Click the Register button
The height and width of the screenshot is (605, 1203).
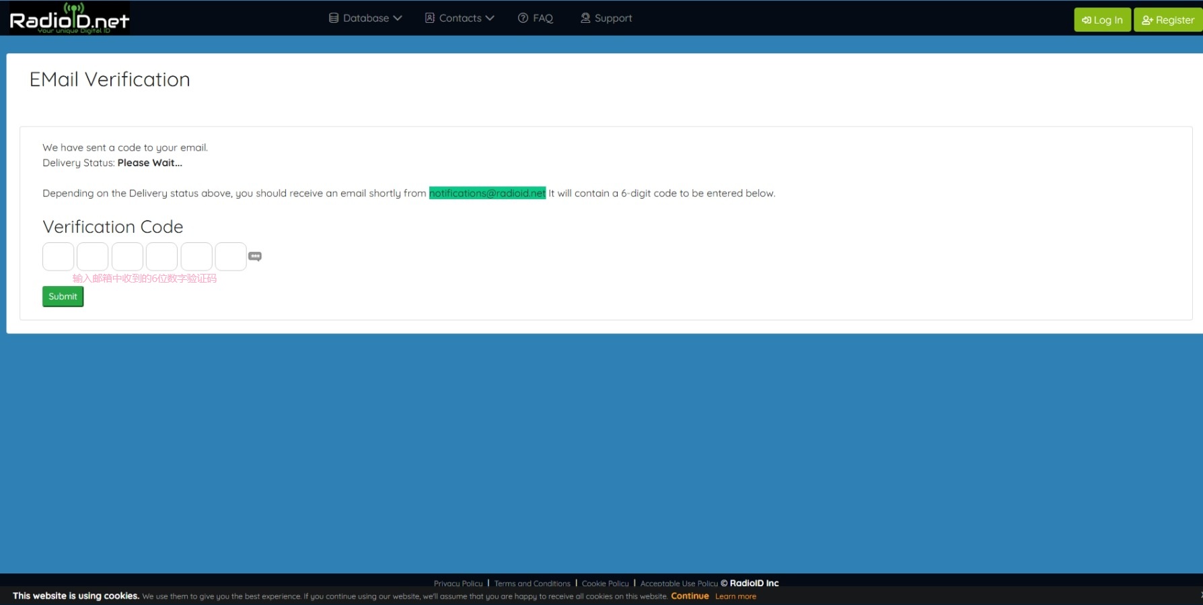point(1168,20)
